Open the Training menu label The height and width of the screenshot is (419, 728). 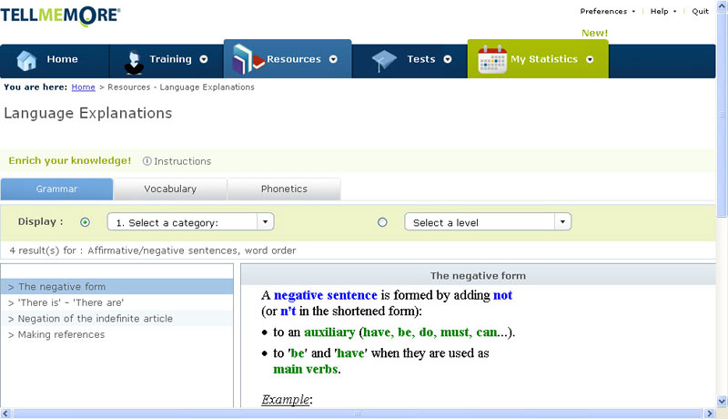click(x=170, y=59)
